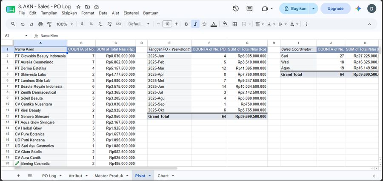Format as currency
Image resolution: width=383 pixels, height=181 pixels.
click(82, 24)
